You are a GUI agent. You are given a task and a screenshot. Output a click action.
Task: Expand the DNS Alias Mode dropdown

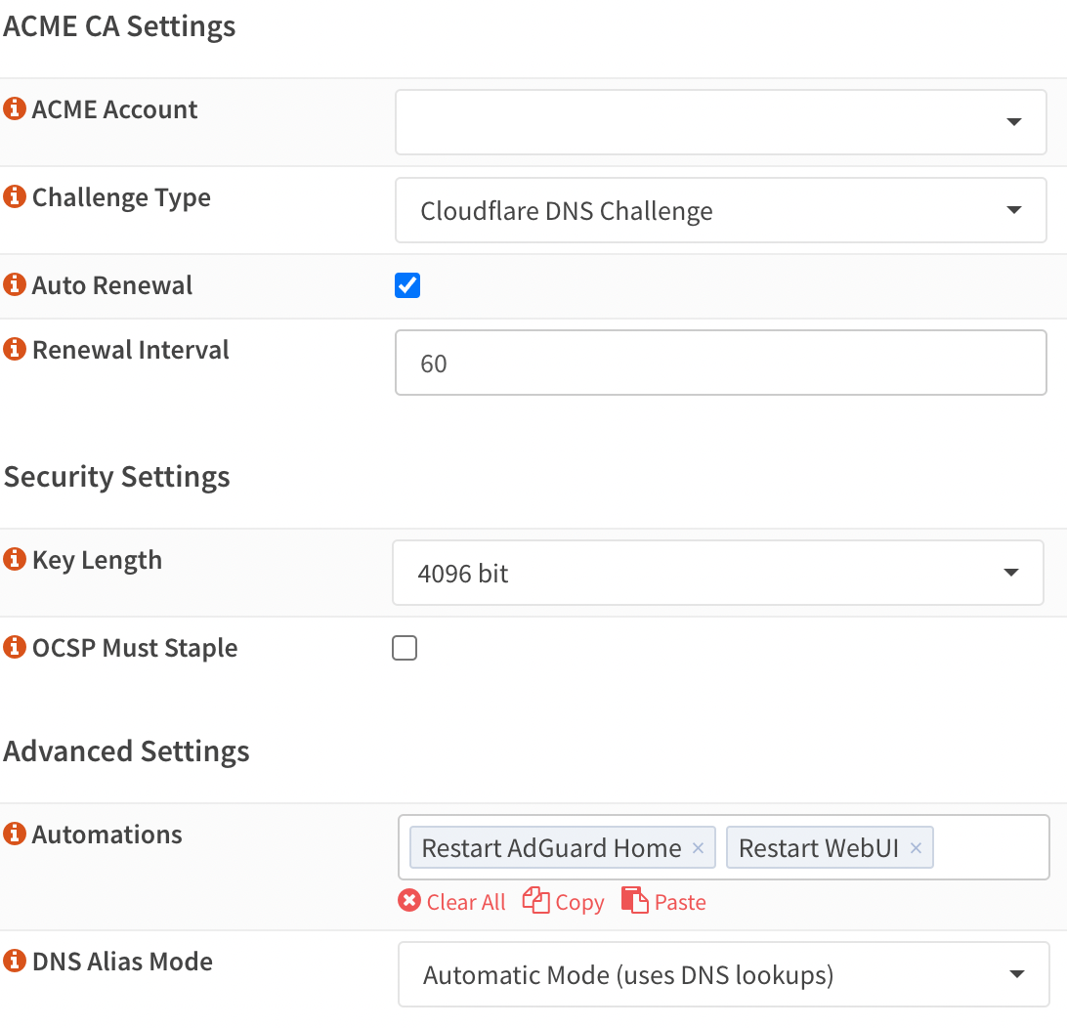[x=1019, y=974]
